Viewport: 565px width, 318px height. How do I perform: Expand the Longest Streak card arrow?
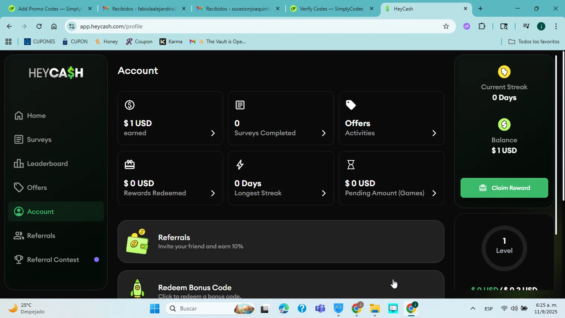324,193
